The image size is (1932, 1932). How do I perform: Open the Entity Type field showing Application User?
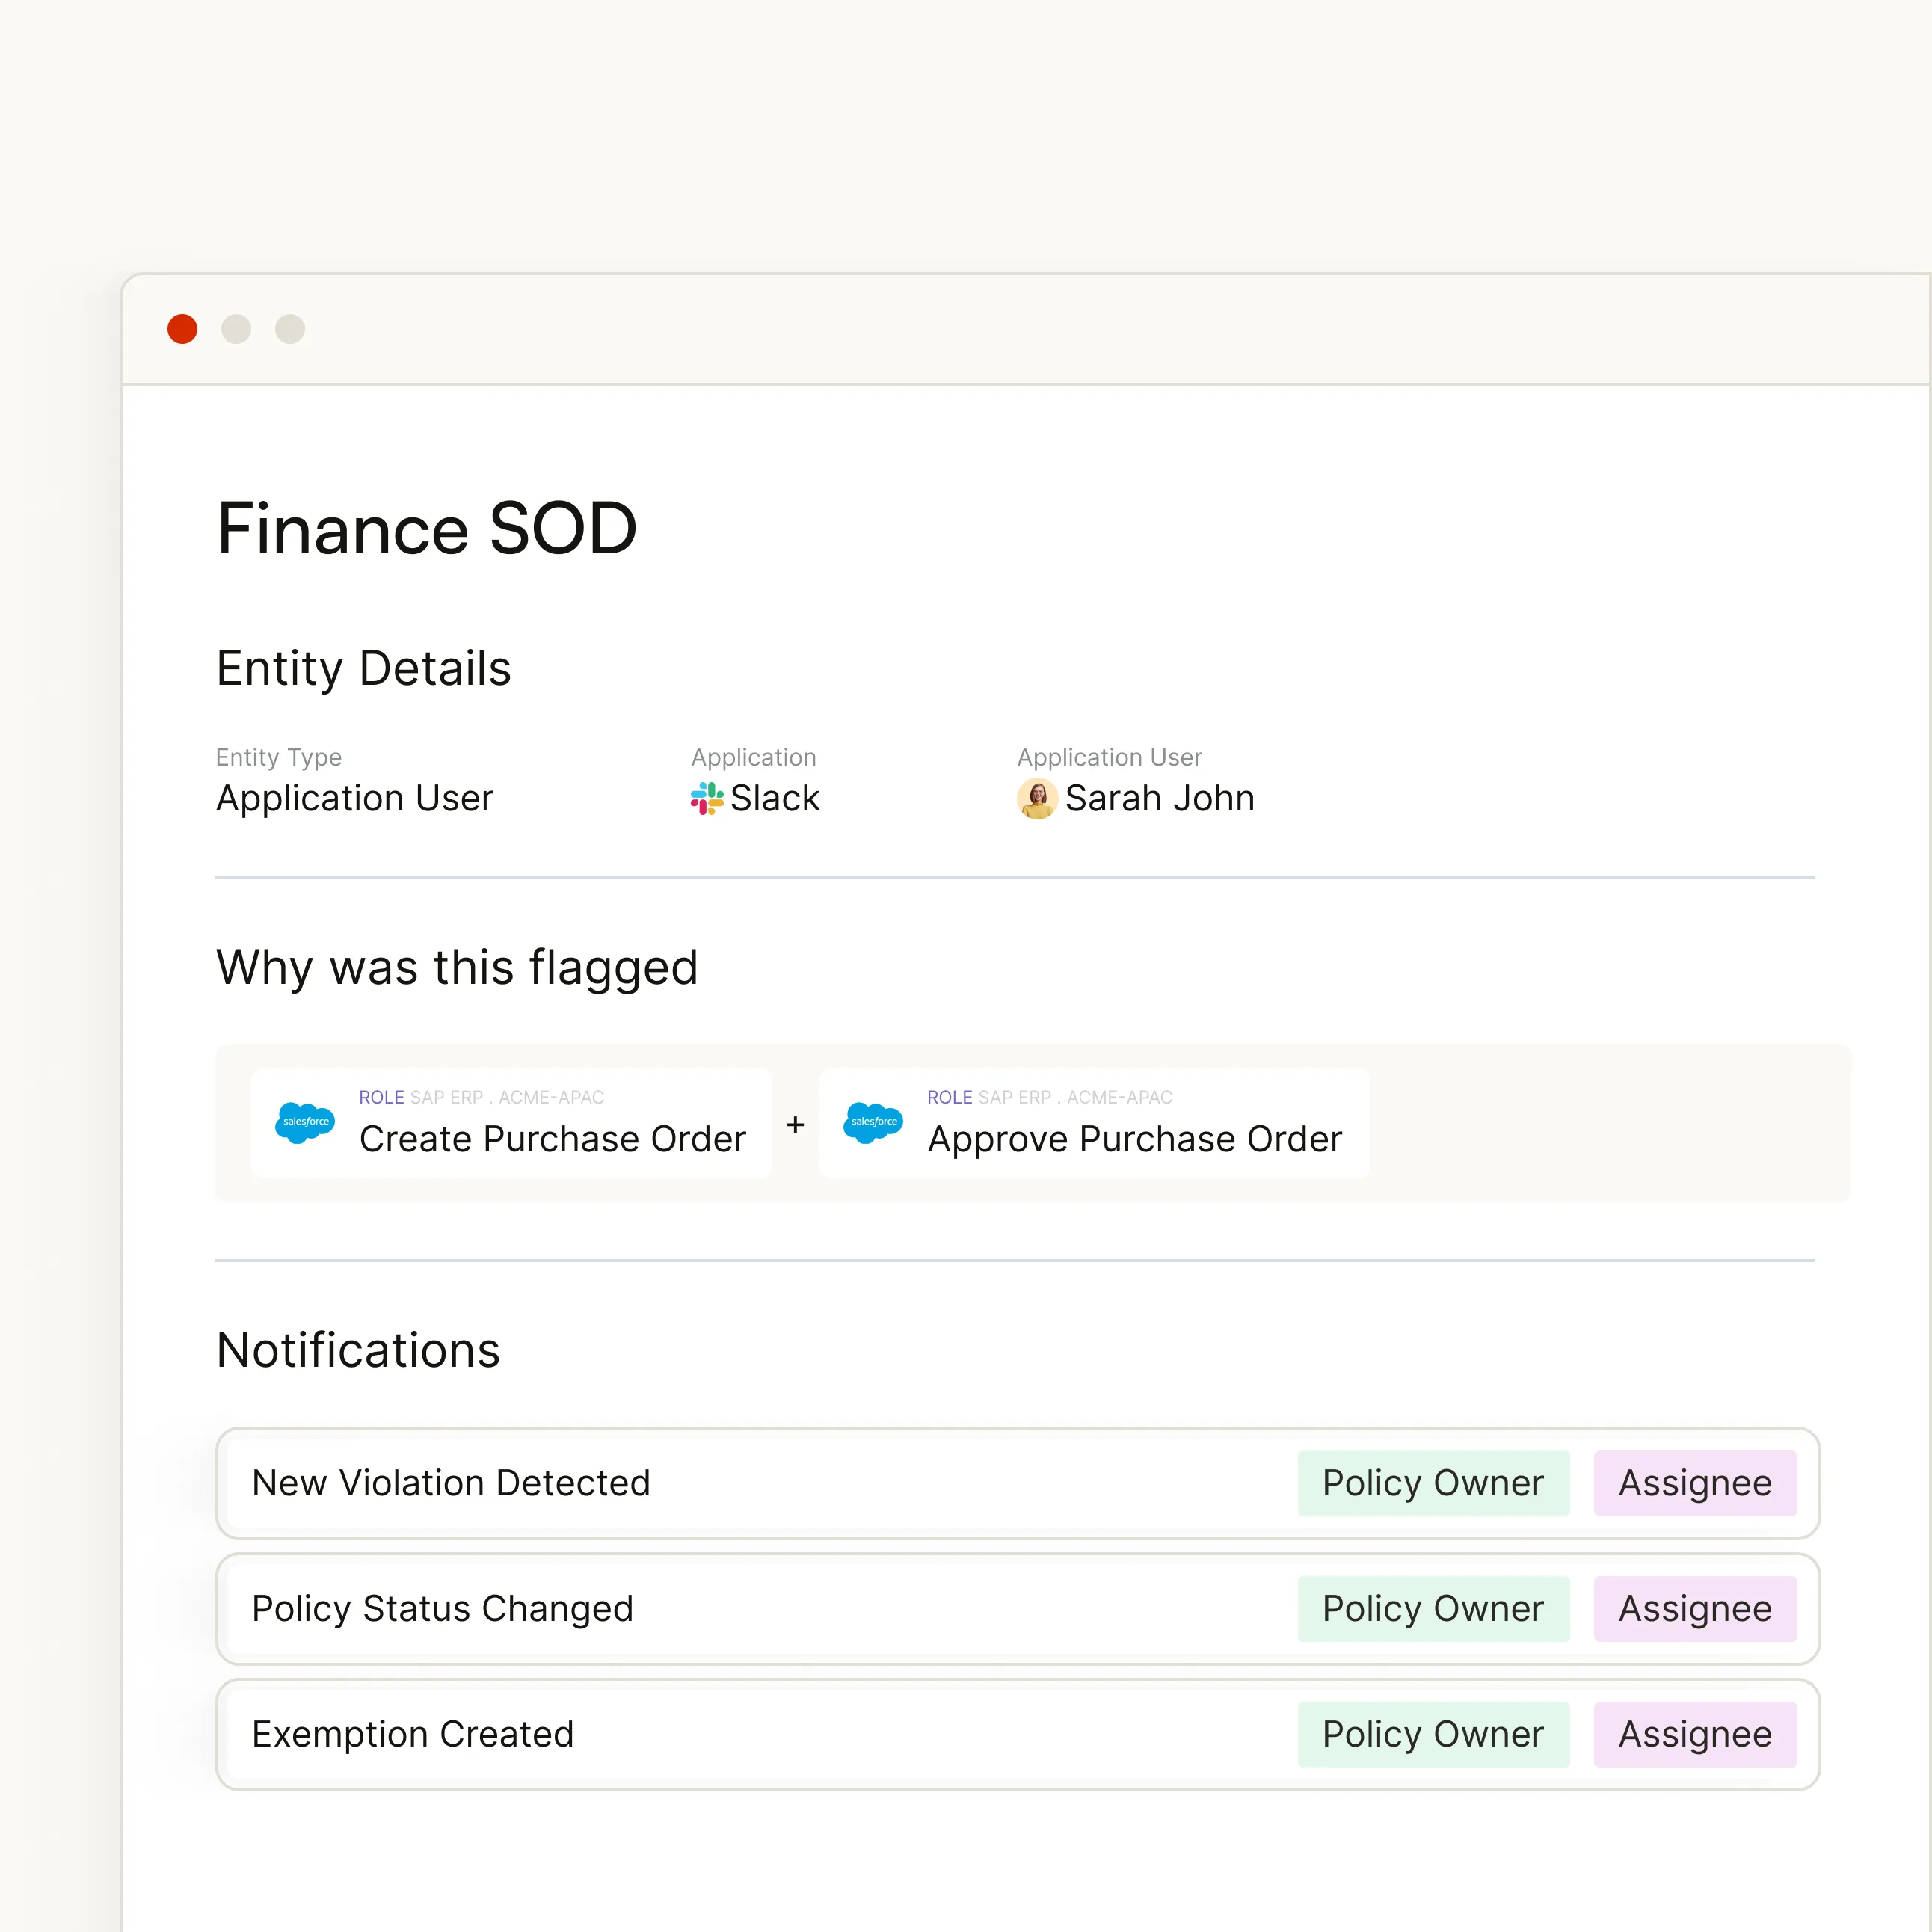coord(354,798)
